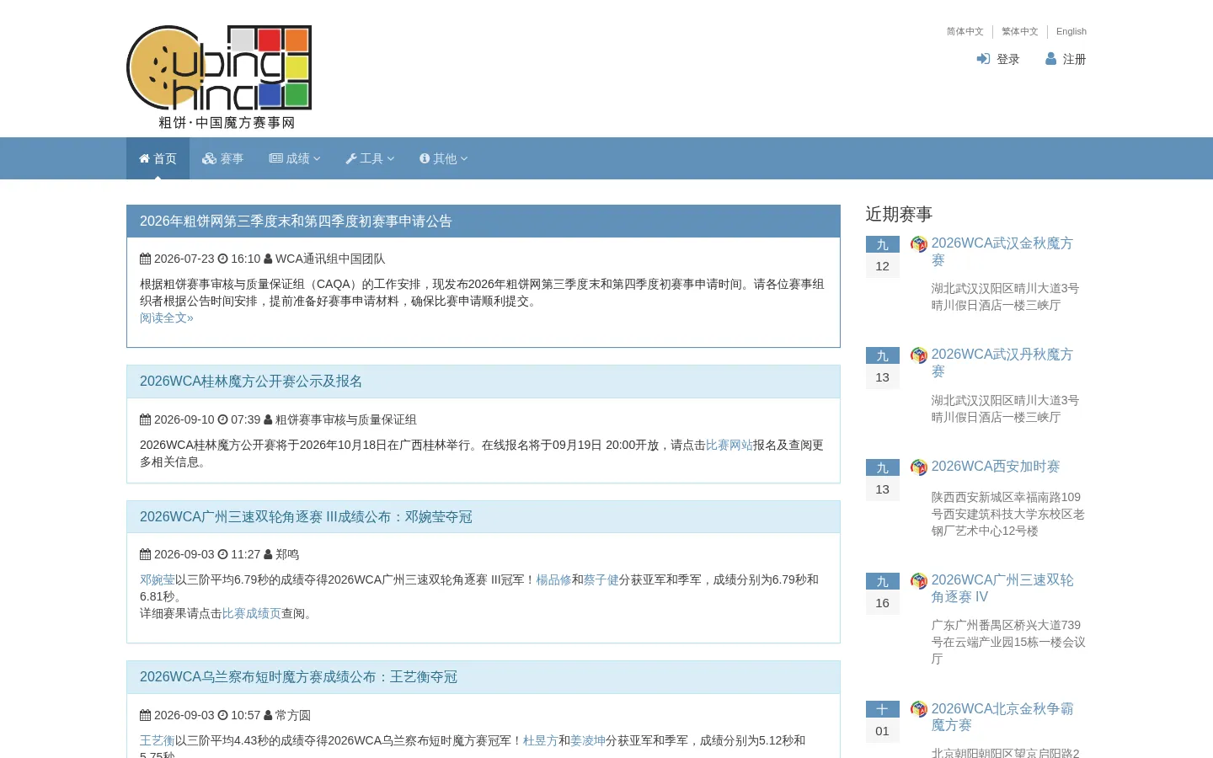Click the WCA logo beside 广州三速双轮角逐赛 IV
1213x758 pixels.
[x=919, y=581]
